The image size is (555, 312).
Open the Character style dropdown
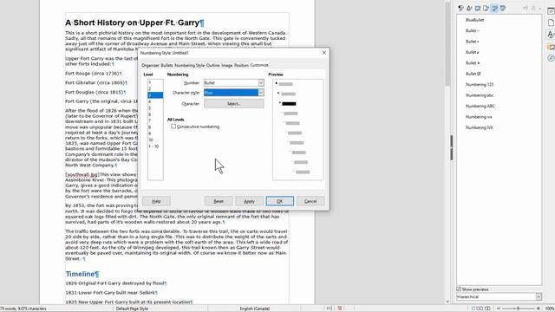point(261,93)
